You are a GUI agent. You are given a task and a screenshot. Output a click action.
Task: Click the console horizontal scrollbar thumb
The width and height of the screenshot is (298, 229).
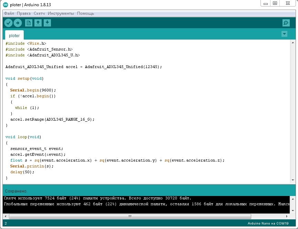point(130,216)
